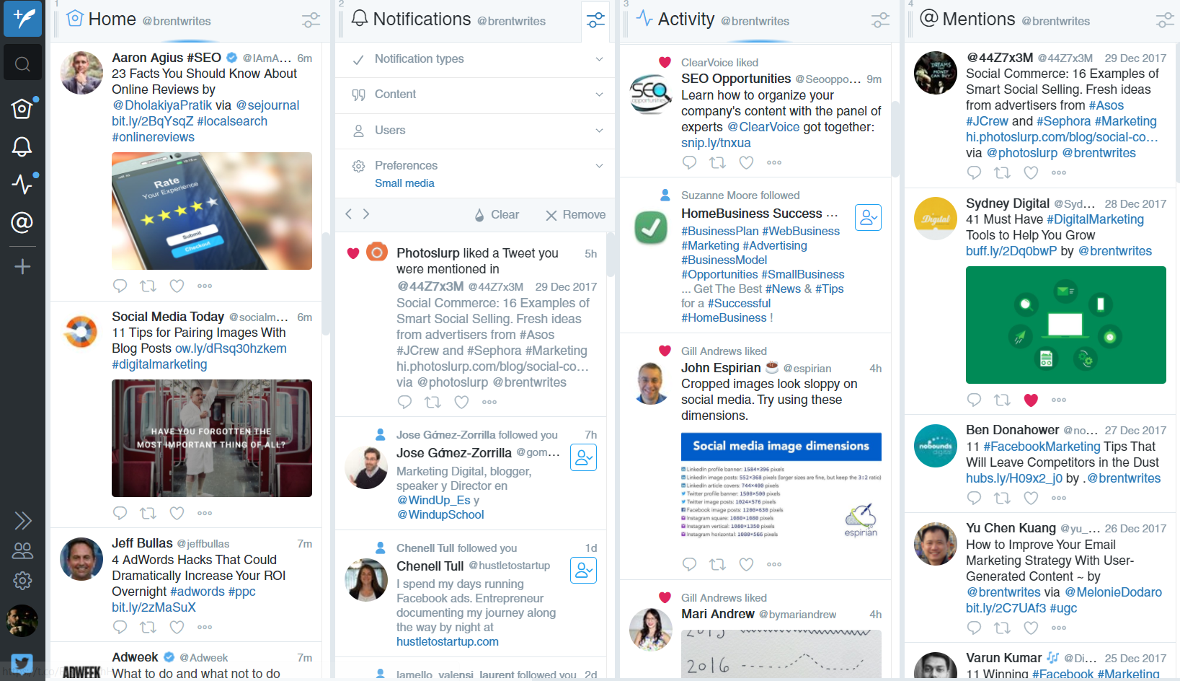Open the subway man image thumbnail
Viewport: 1180px width, 681px height.
coord(212,438)
